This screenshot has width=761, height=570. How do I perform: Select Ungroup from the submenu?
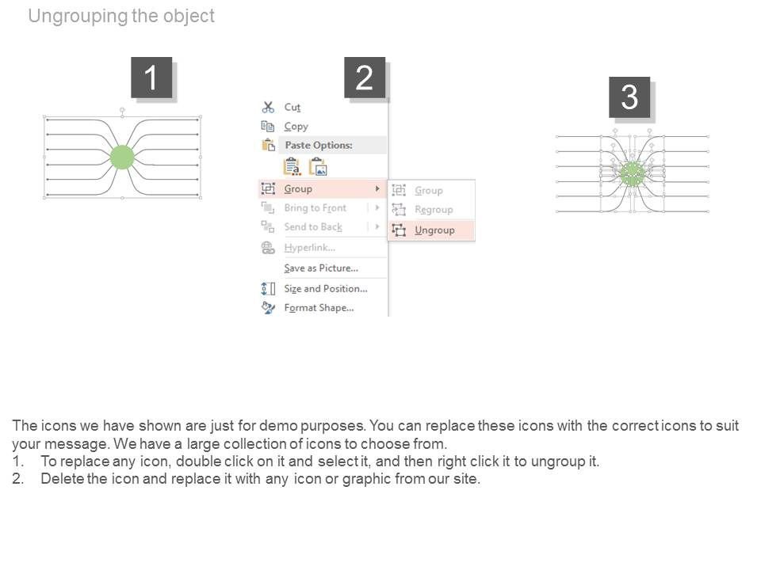(x=434, y=230)
